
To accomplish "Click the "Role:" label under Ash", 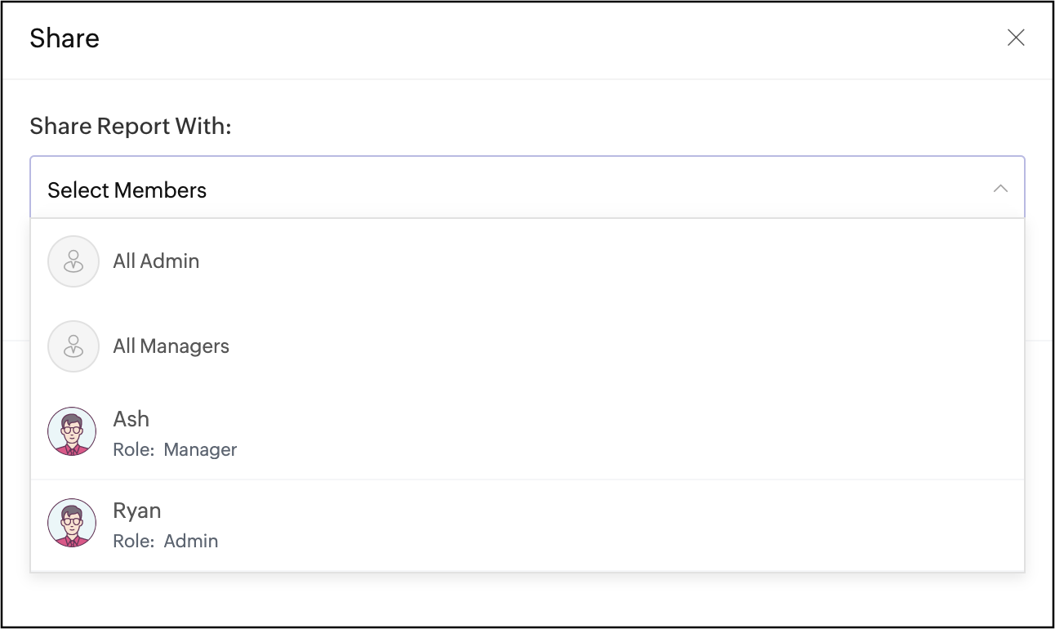I will tap(133, 450).
